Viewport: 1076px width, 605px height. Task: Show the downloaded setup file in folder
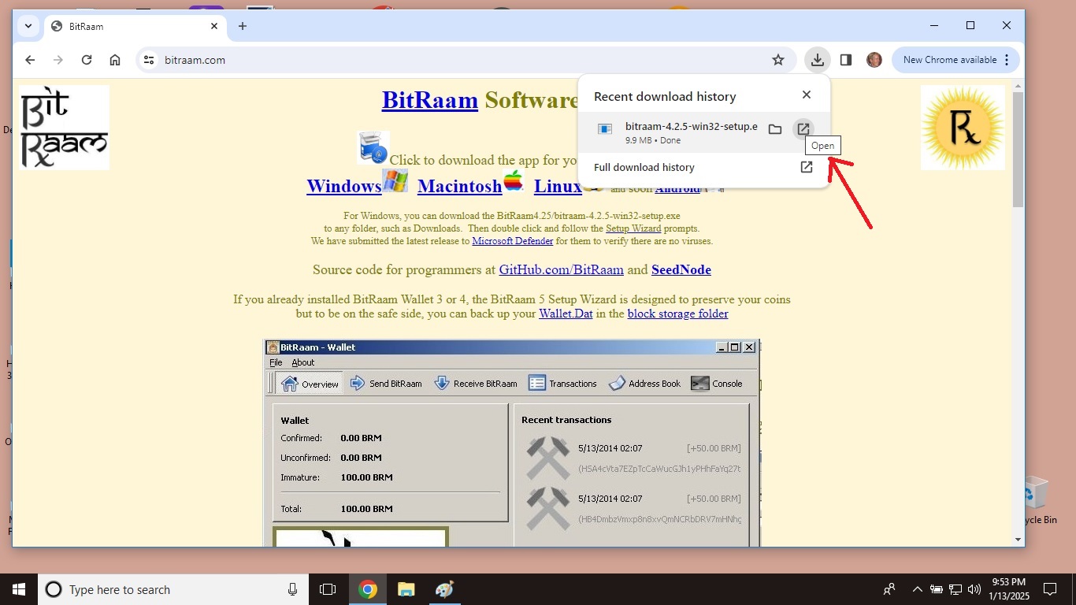tap(775, 129)
